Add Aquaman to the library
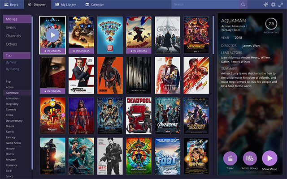Screen dimensions: 287x179 tap(250, 158)
